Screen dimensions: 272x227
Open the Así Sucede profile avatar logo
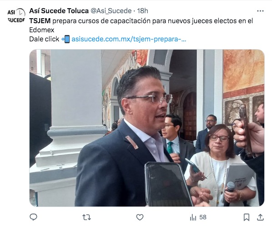[x=16, y=15]
